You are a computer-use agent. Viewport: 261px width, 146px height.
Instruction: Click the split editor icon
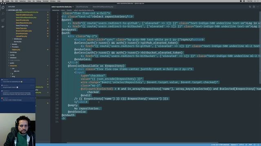click(254, 7)
